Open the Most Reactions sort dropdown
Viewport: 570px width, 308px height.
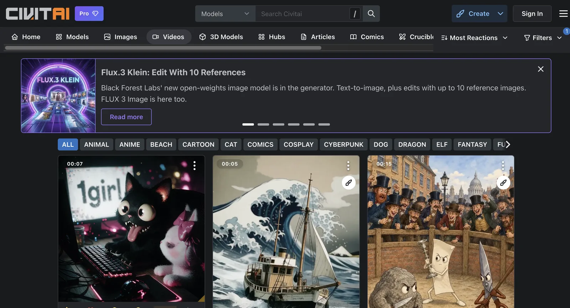[x=474, y=38]
